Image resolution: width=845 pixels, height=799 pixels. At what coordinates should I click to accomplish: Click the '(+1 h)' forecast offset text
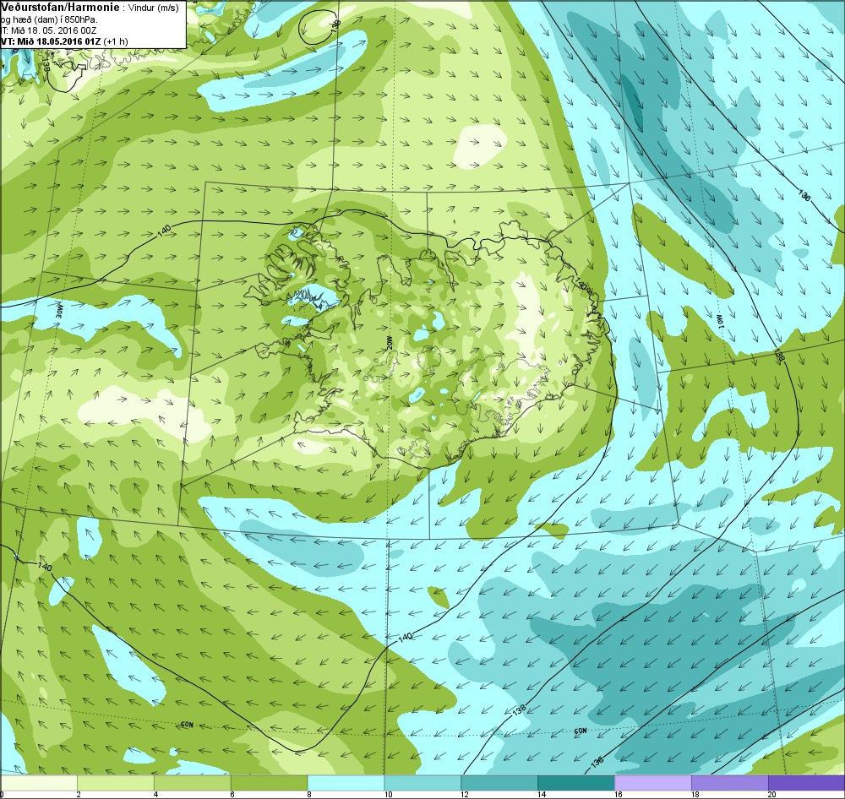click(x=116, y=41)
